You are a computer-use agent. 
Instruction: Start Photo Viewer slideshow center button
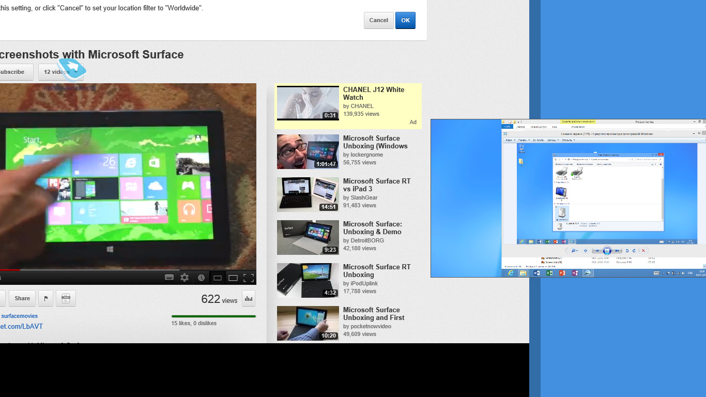click(607, 251)
